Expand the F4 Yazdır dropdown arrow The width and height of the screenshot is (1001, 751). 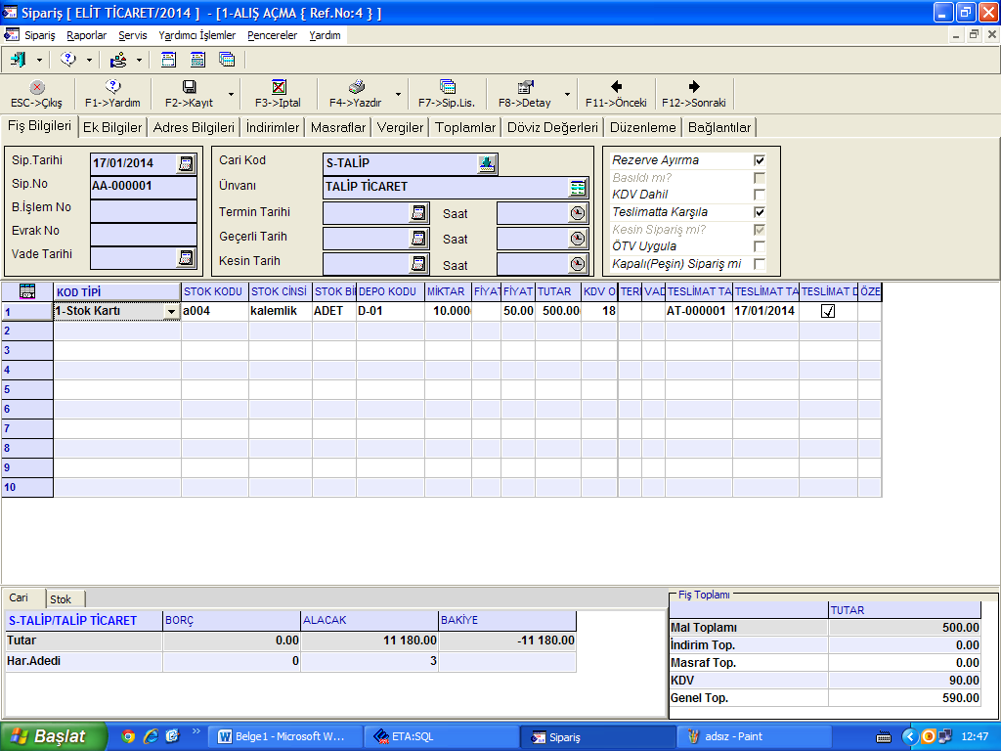click(399, 94)
